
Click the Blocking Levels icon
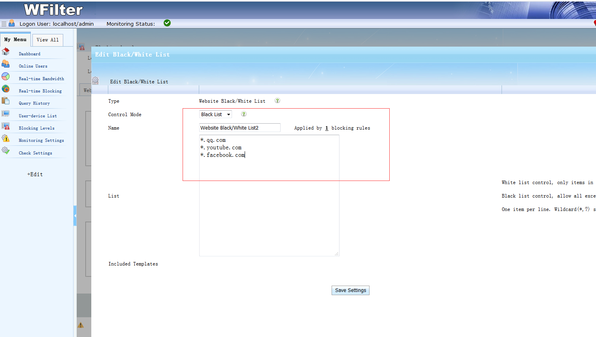pos(6,126)
